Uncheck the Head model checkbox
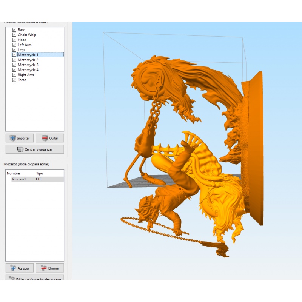Screen dimensions: 302x302 coord(14,40)
